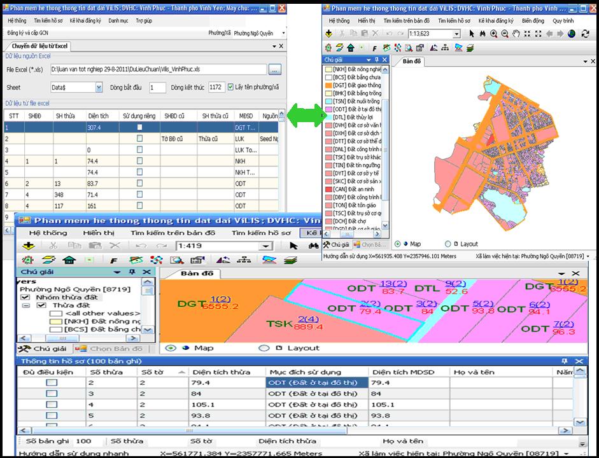
Task: Open the binoculars find tool in map window
Action: [483, 34]
